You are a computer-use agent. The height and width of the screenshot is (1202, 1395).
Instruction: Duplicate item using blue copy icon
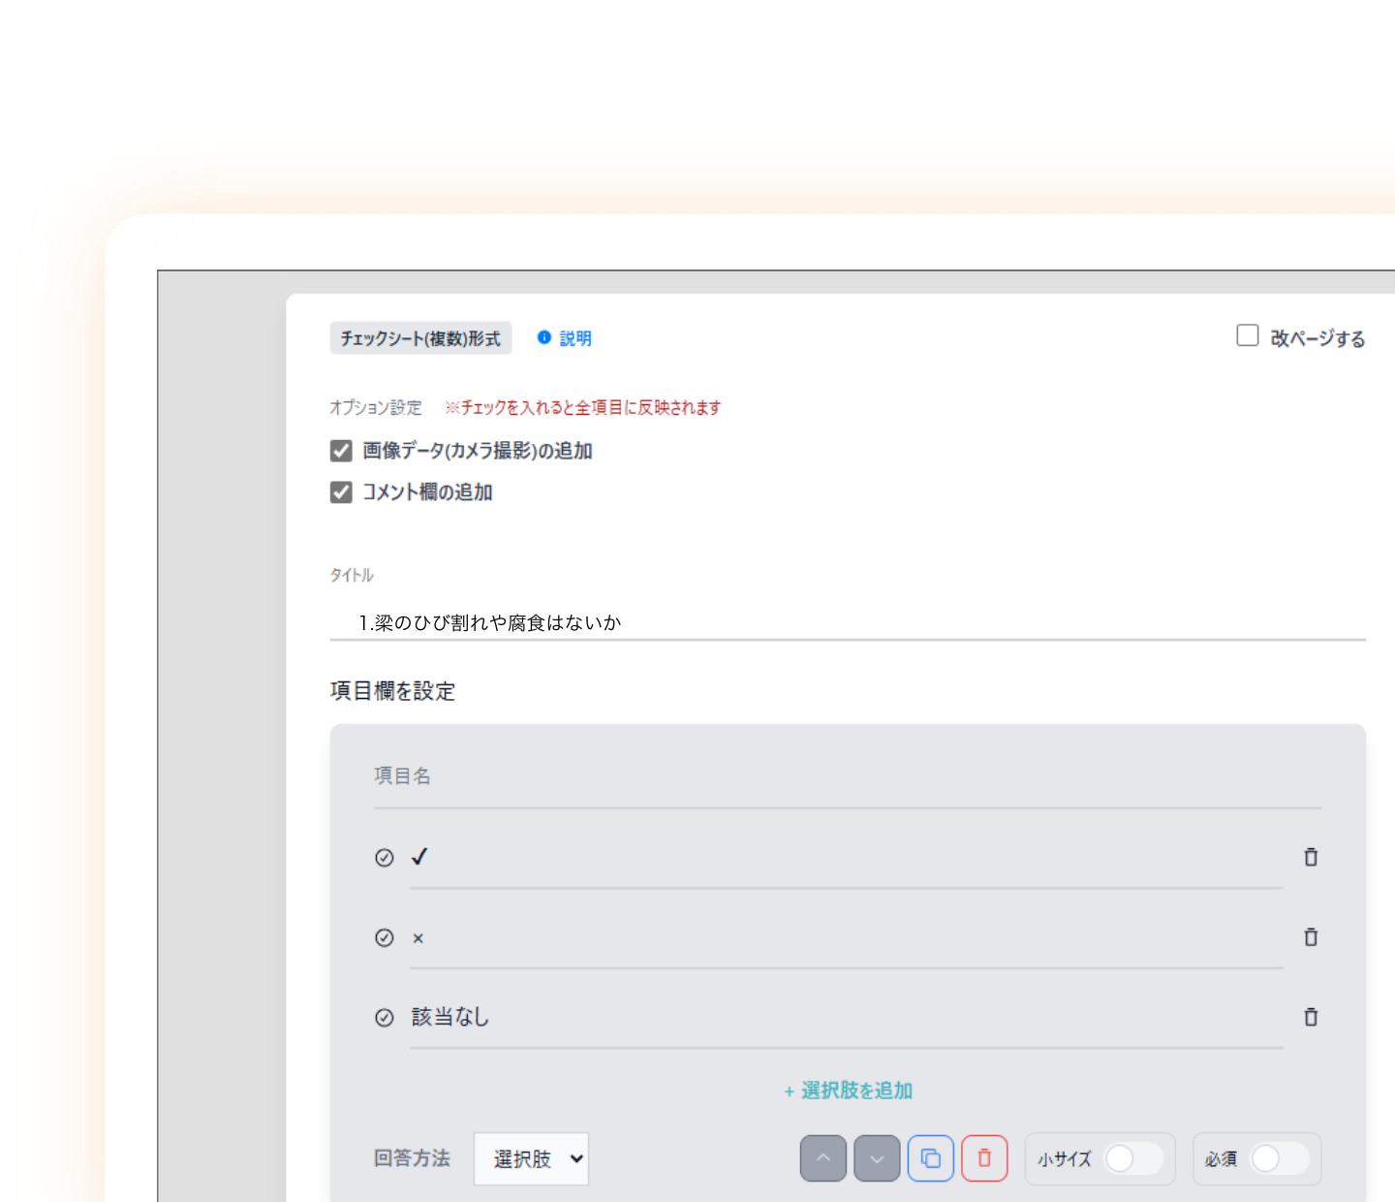coord(931,1158)
